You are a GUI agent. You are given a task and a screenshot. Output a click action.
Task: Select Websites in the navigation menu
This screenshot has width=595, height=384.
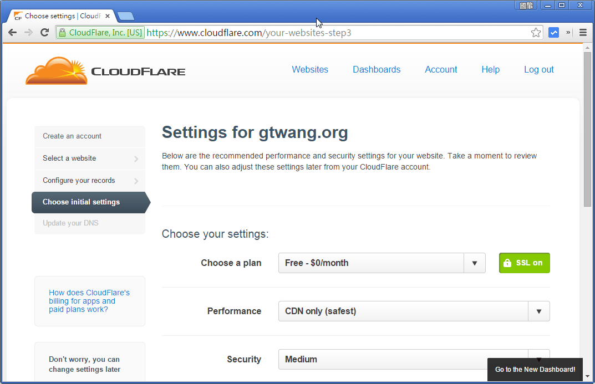tap(310, 69)
